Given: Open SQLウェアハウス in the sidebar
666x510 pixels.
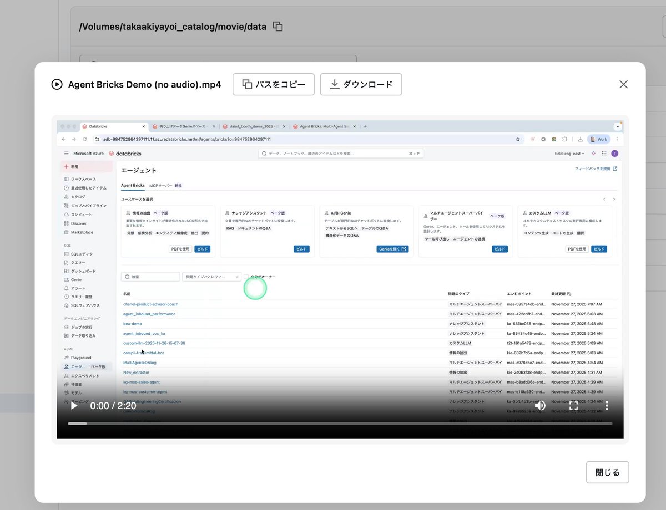Looking at the screenshot, I should 82,305.
